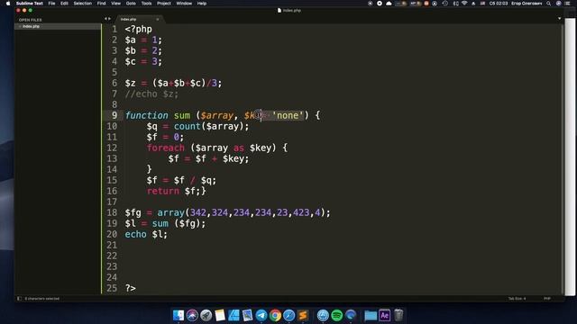
Task: Open the input language flag menu
Action: (482, 4)
